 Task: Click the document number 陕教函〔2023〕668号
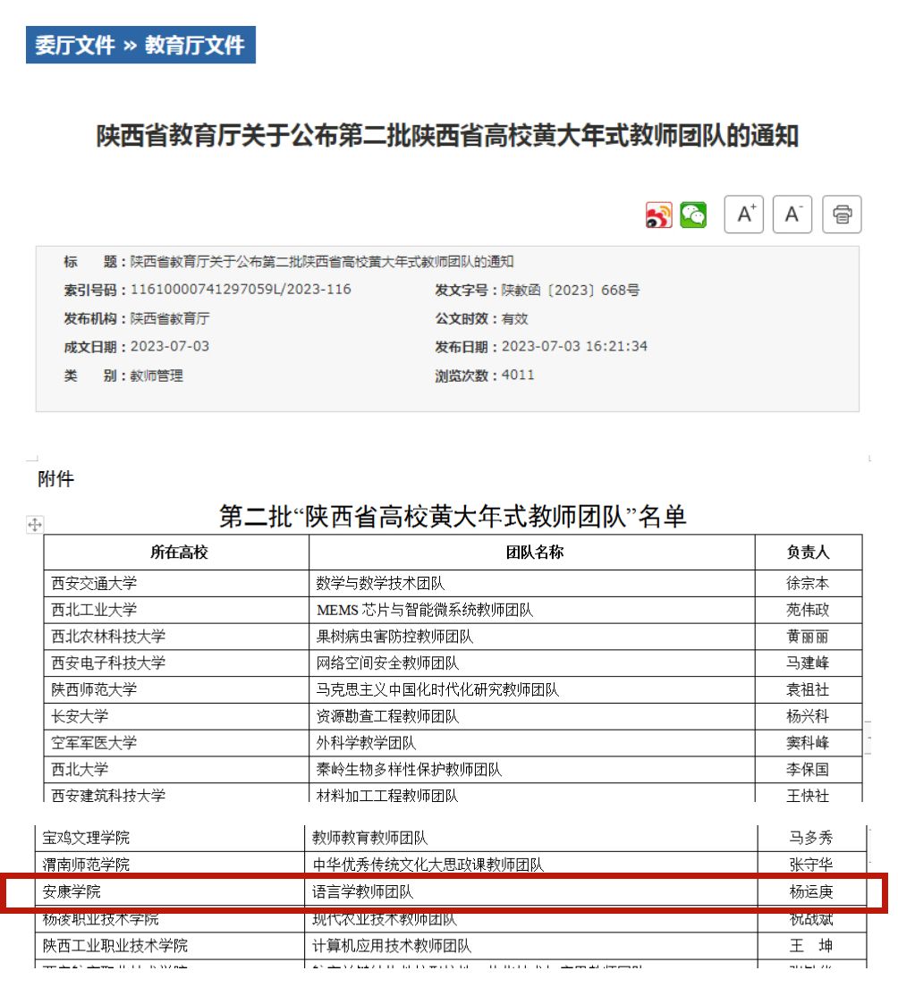coord(570,291)
